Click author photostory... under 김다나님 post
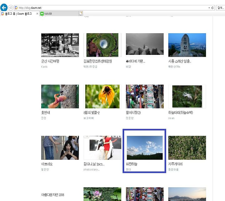Image resolution: width=225 pixels, height=201 pixels. click(x=91, y=169)
